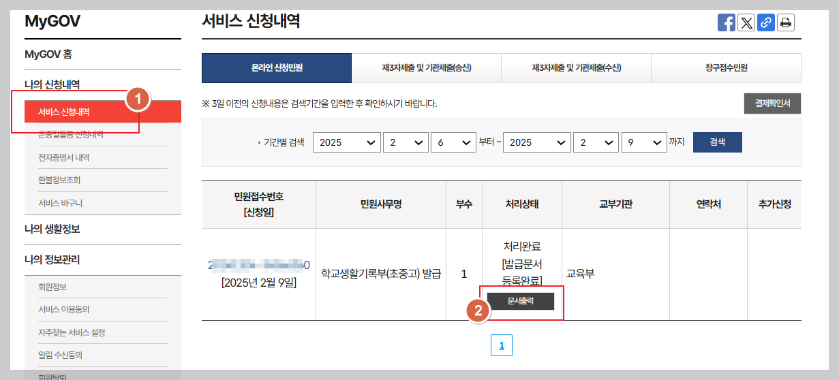Open 전자증명서 내역 sidebar item
Viewport: 839px width, 380px height.
(64, 157)
